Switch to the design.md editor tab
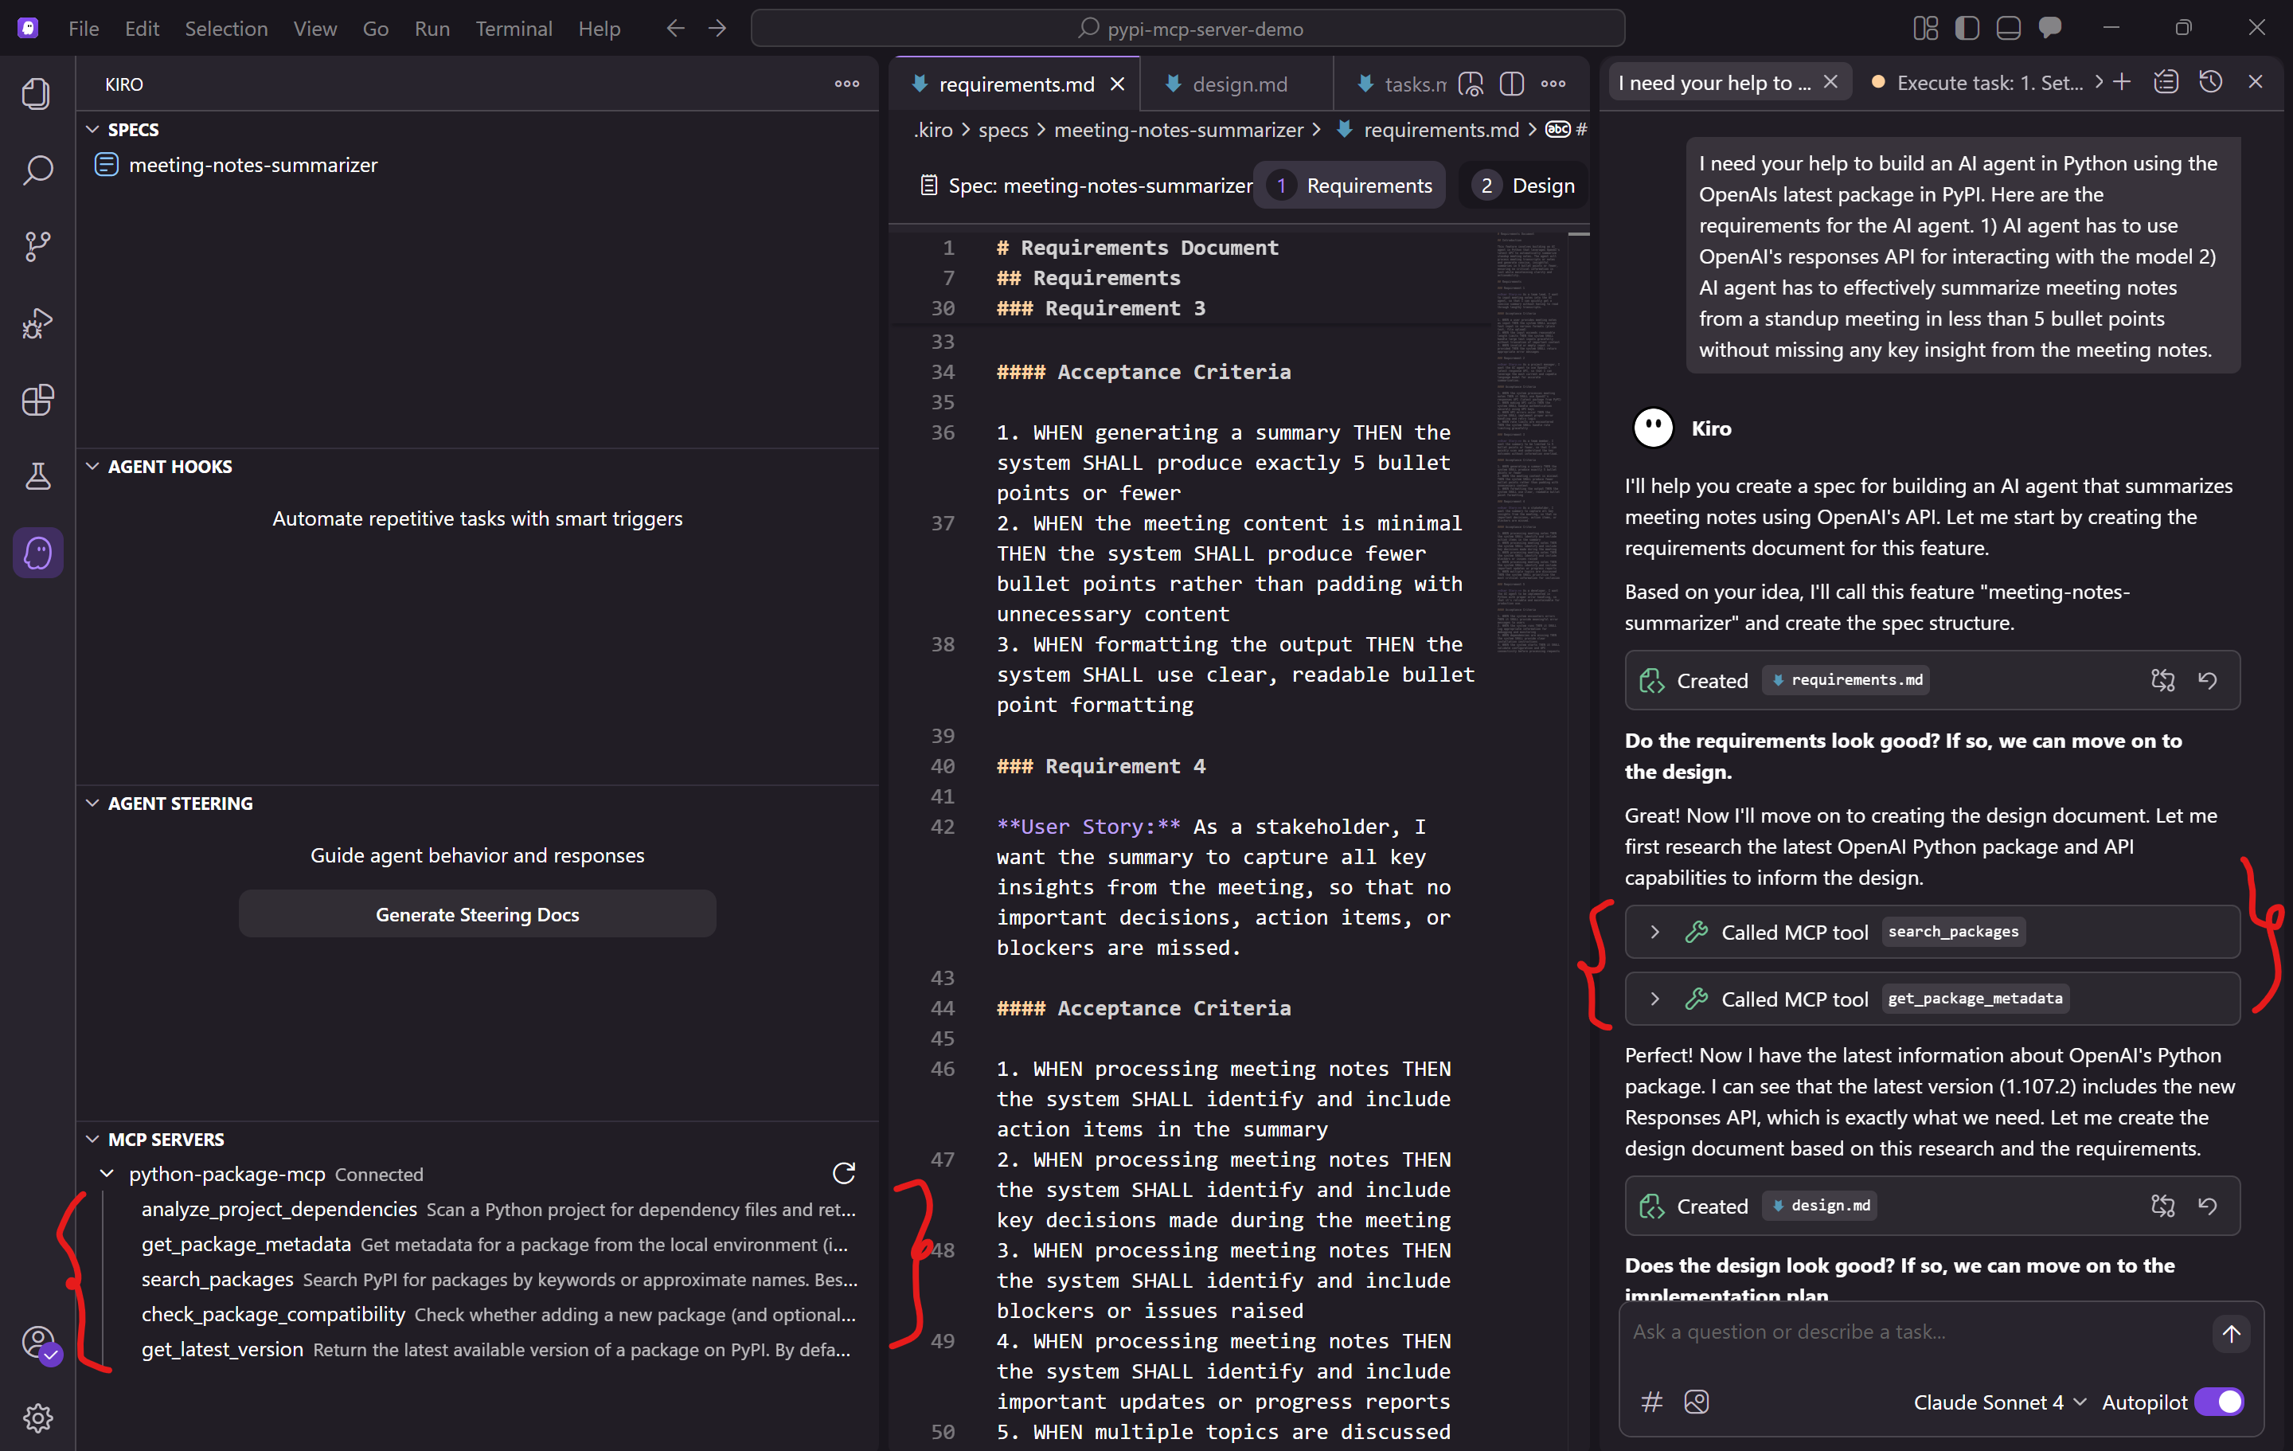2293x1451 pixels. click(x=1239, y=84)
